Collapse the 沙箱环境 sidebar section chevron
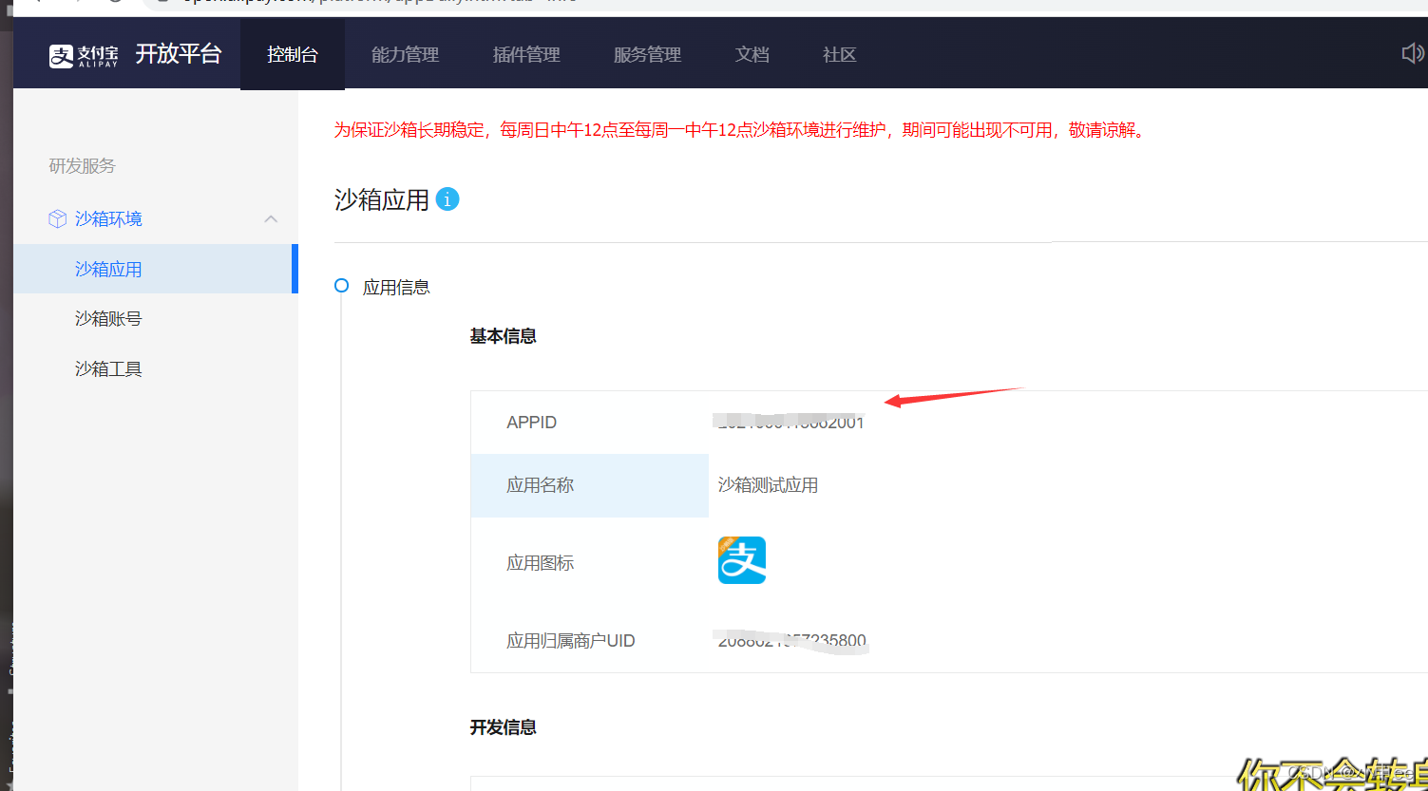The image size is (1428, 791). pyautogui.click(x=271, y=219)
